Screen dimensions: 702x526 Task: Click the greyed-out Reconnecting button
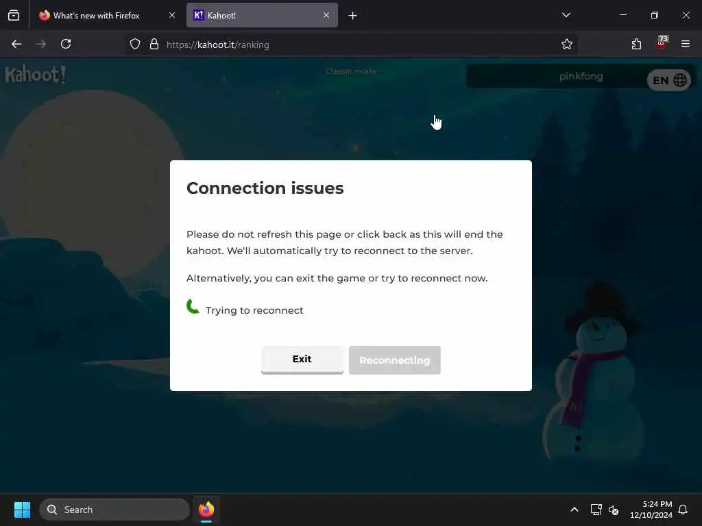pos(394,360)
